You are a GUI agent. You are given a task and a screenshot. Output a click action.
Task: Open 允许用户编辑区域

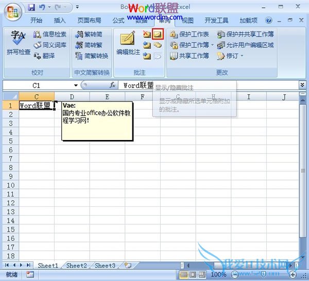pos(245,45)
